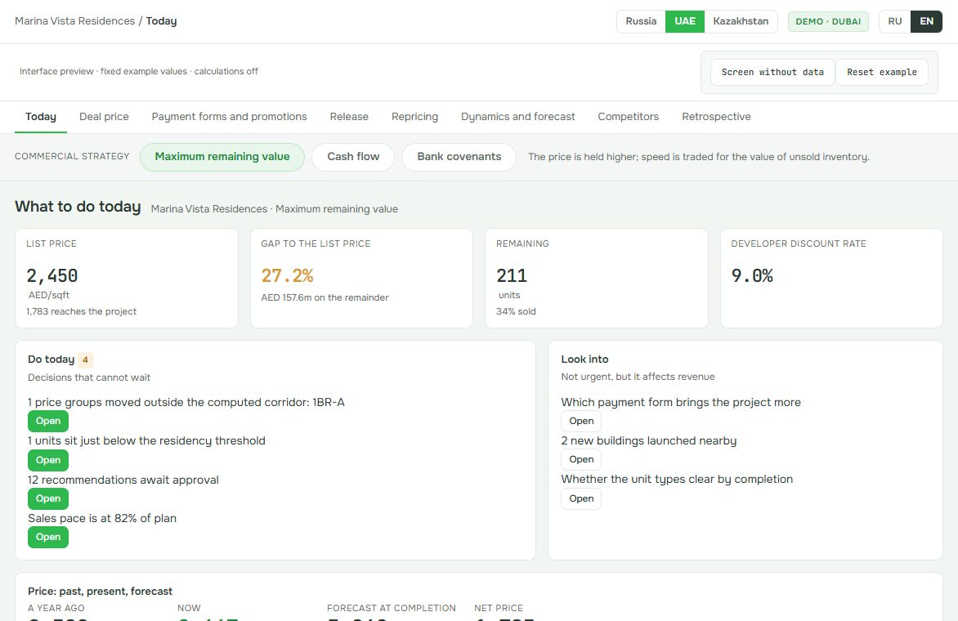Image resolution: width=958 pixels, height=621 pixels.
Task: Click the text AED 157.6m on the remainder
Action: click(x=325, y=297)
